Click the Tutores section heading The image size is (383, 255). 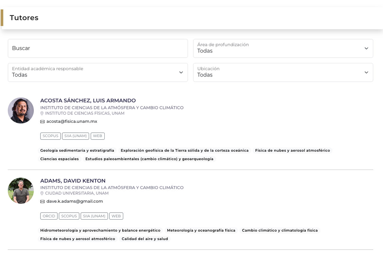[x=24, y=18]
